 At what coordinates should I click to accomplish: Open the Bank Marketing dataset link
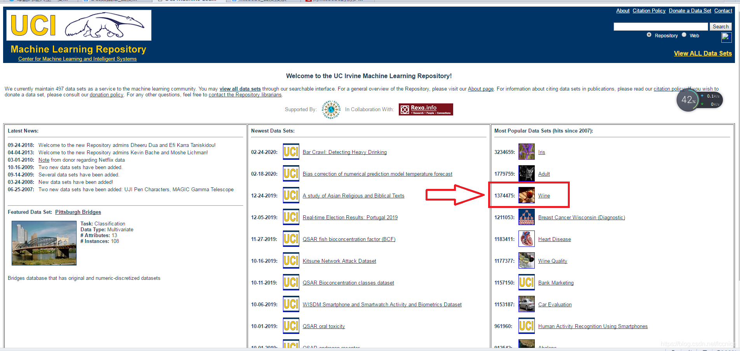[556, 283]
